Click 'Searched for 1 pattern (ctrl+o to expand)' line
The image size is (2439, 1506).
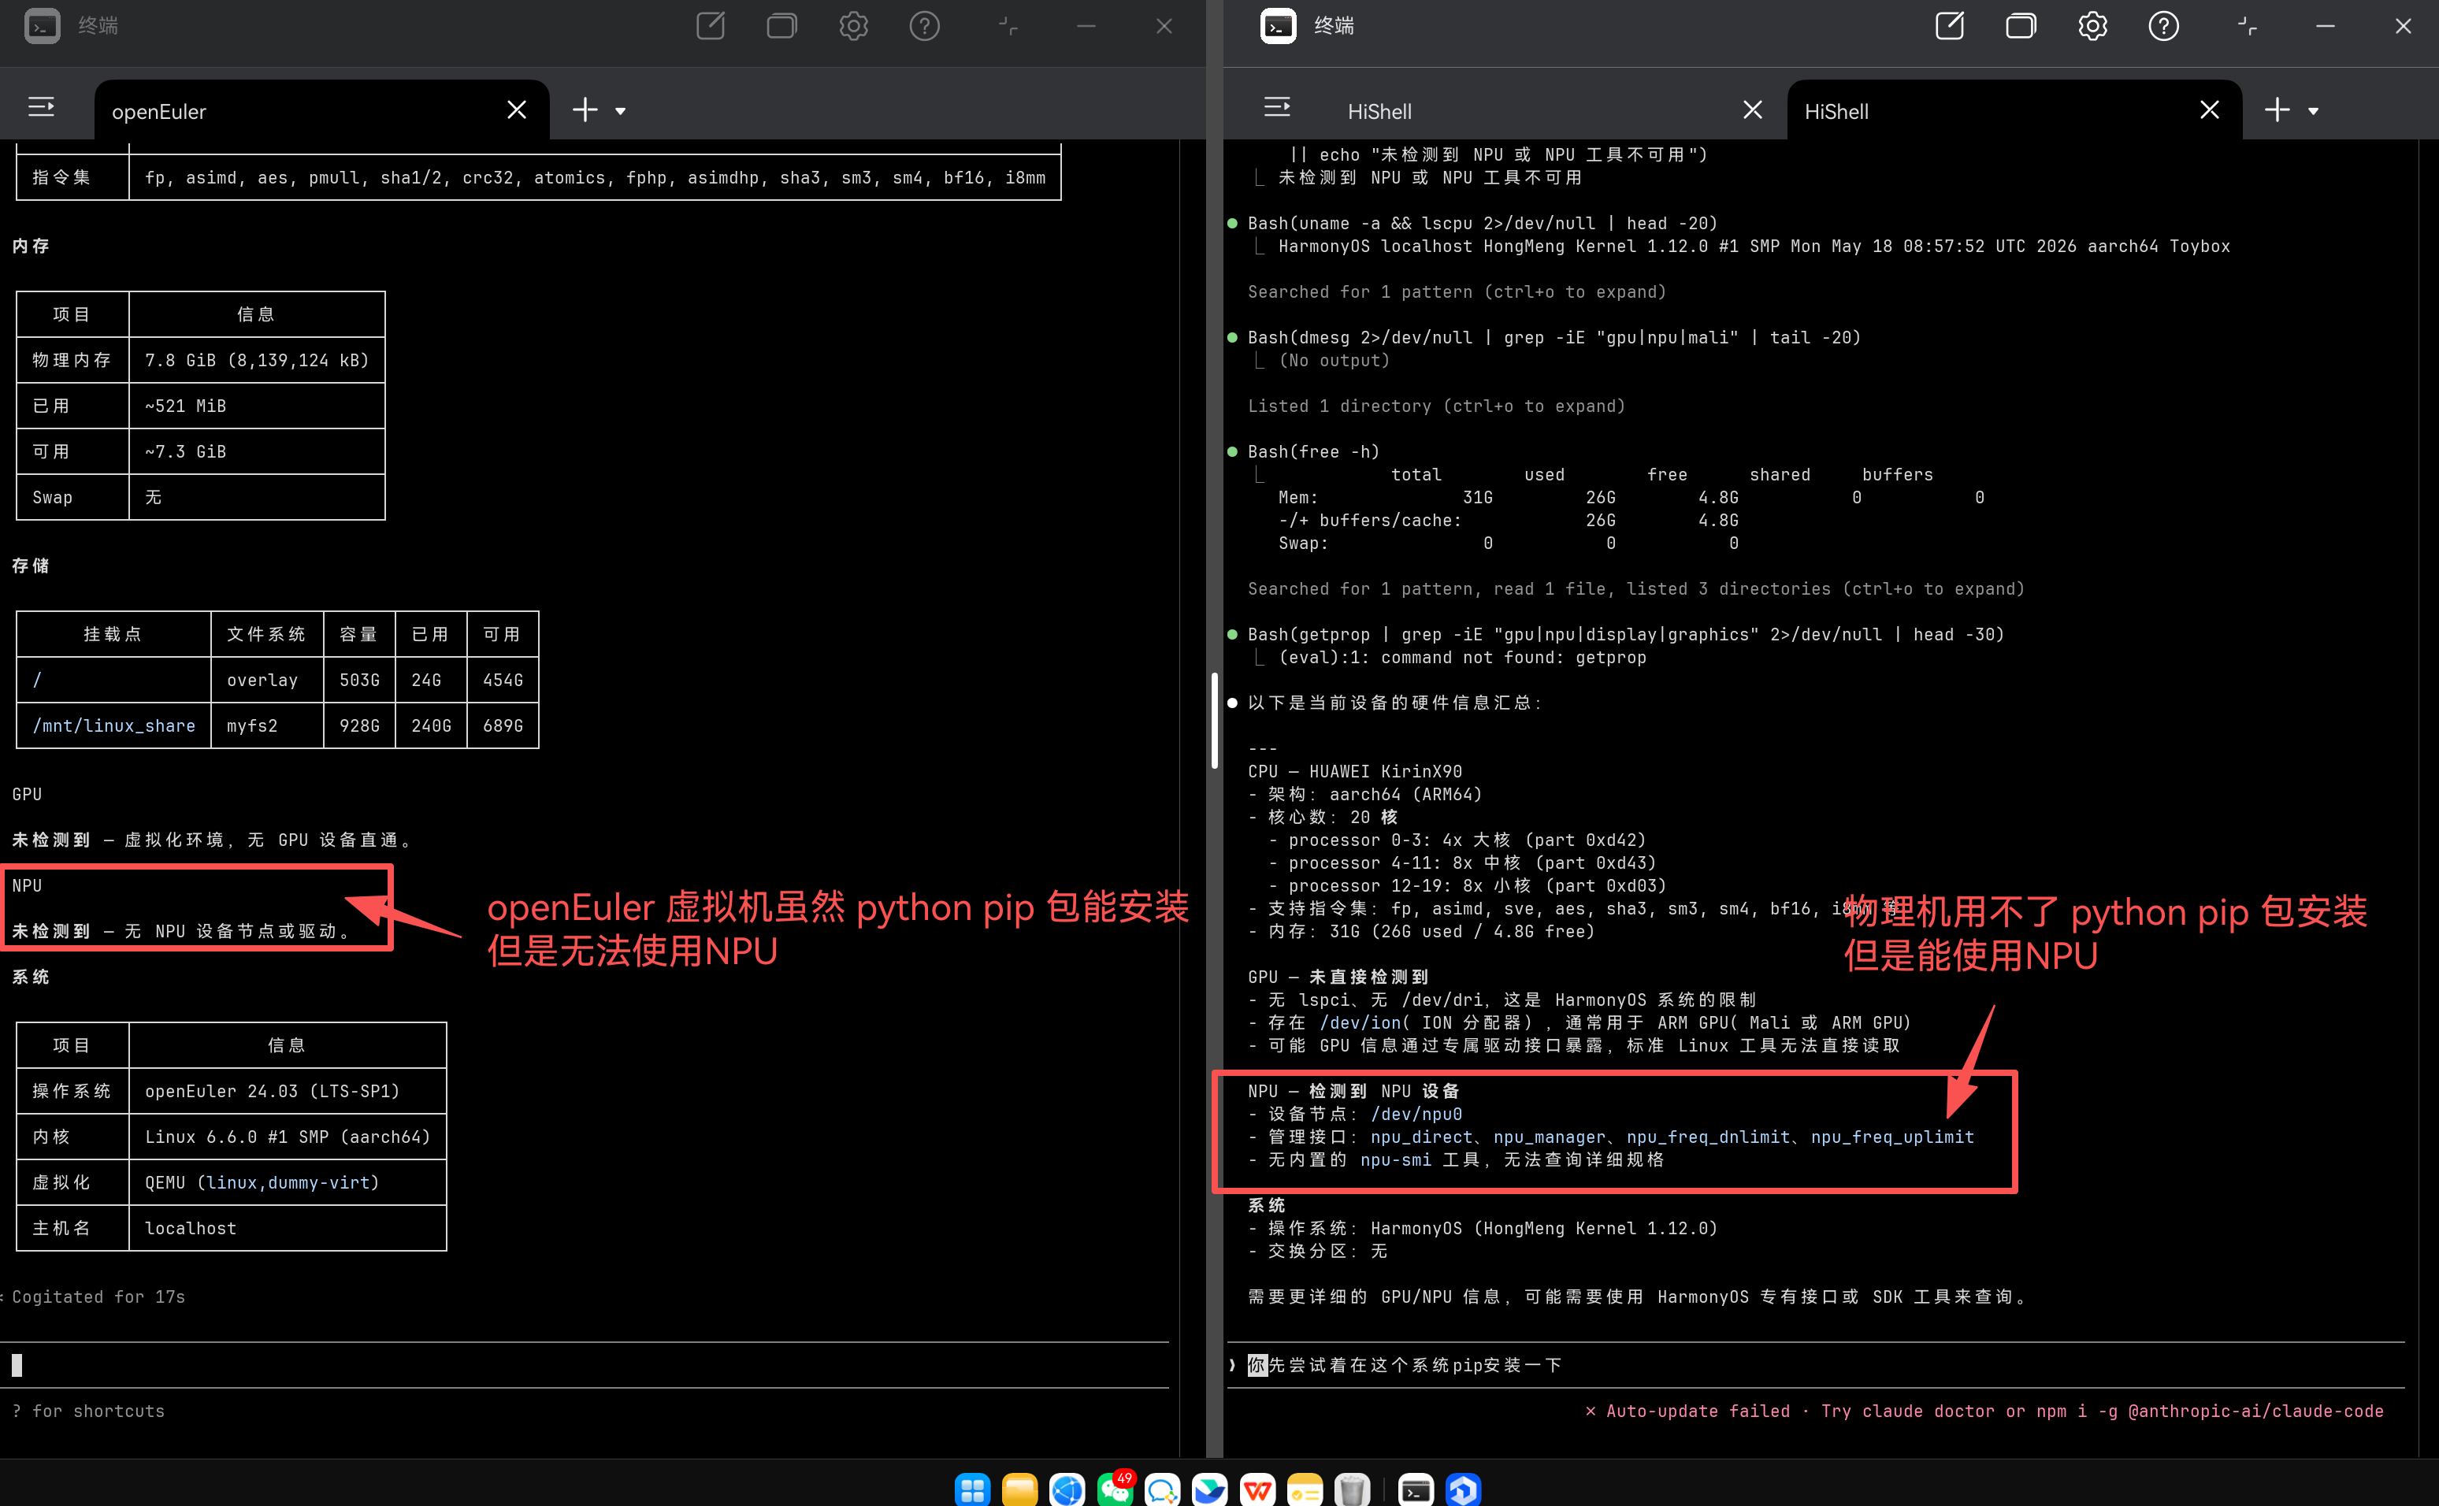1456,292
